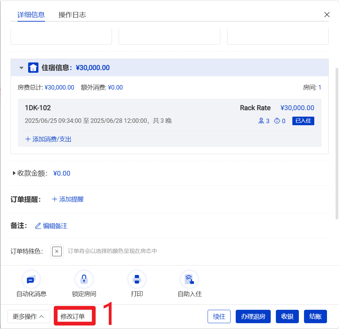Click the room entry 1DK-102
The image size is (339, 329).
click(38, 108)
